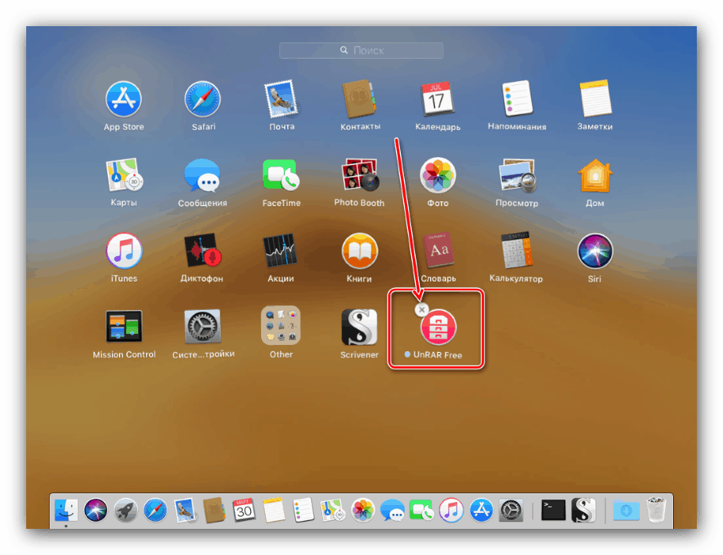This screenshot has height=555, width=723.
Task: Open Просмотр preview app
Action: coord(517,175)
